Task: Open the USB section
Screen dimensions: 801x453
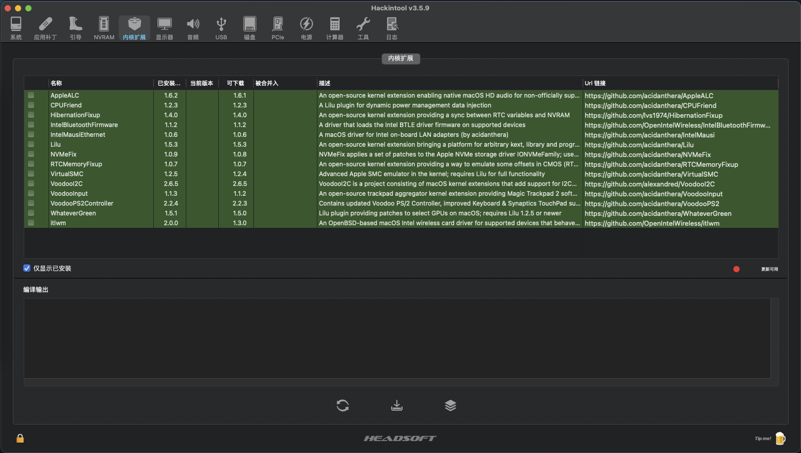Action: [221, 28]
